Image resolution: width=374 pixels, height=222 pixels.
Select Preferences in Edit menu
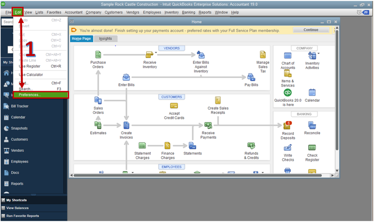41,95
